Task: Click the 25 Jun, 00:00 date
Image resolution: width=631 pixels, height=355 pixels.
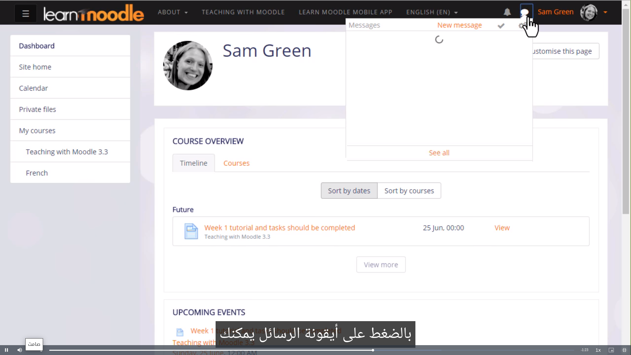Action: (x=443, y=228)
